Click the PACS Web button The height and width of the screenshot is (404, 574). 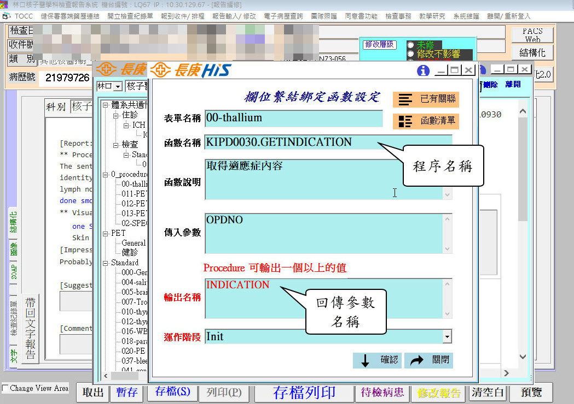(532, 35)
